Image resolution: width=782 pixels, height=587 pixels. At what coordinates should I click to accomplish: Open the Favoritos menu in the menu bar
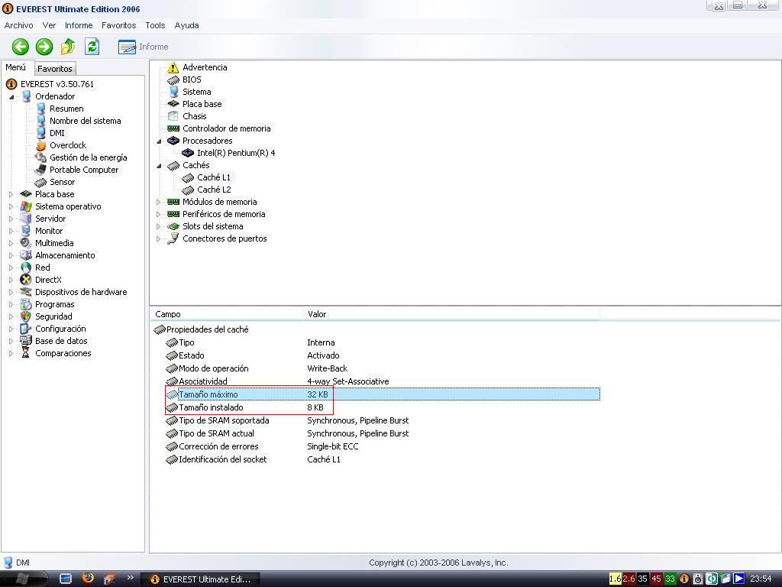click(118, 25)
